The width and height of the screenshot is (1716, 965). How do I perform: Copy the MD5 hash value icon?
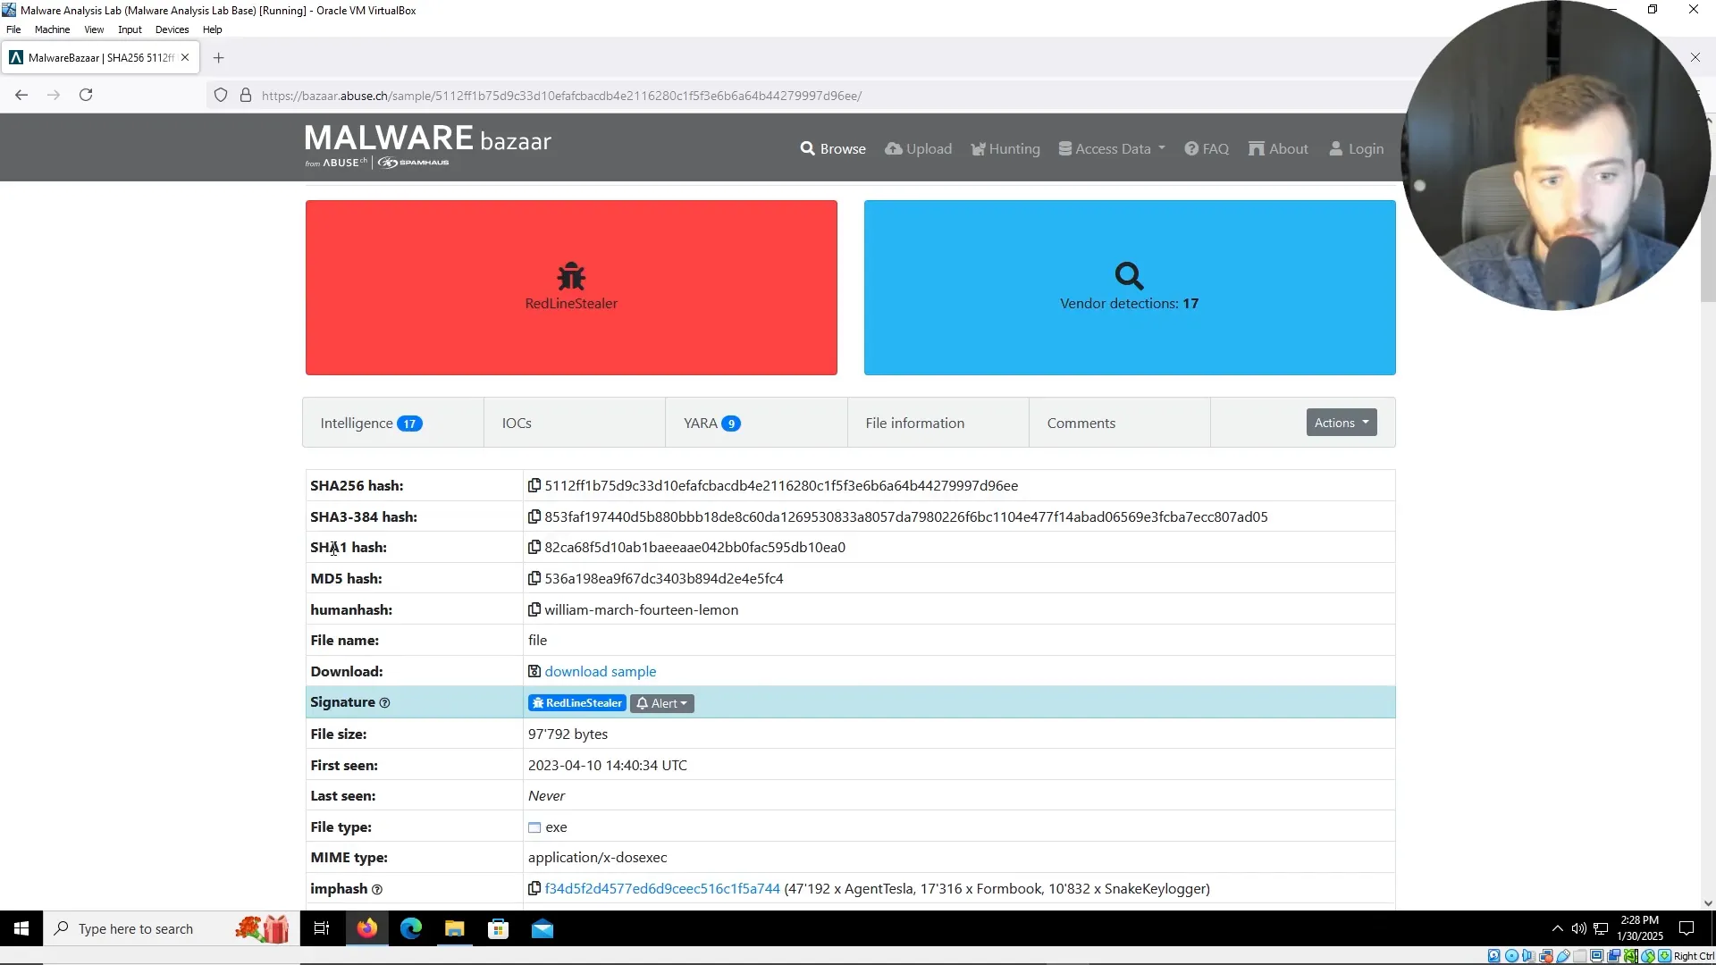[534, 578]
